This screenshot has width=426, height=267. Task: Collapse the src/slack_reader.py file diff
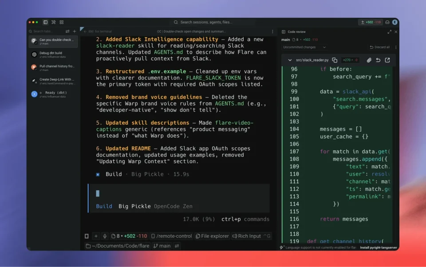(x=290, y=60)
